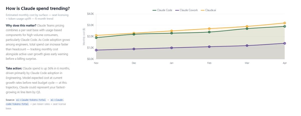301x116 pixels.
Task: Toggle the Claude Cowork legend entry
Action: click(x=186, y=10)
